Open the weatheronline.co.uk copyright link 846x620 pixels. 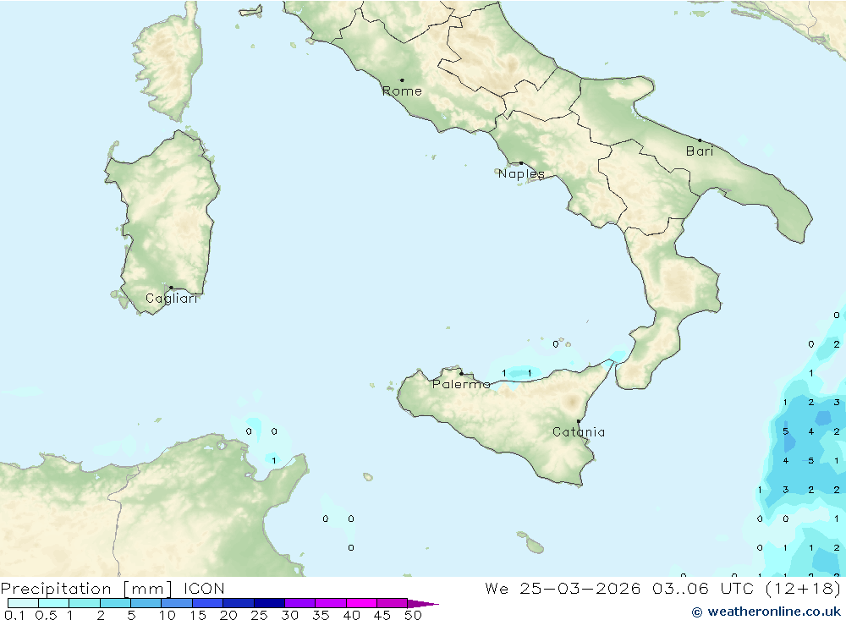click(766, 612)
